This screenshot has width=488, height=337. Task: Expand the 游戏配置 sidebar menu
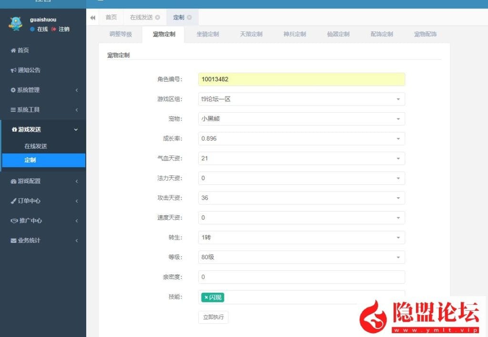tap(43, 181)
